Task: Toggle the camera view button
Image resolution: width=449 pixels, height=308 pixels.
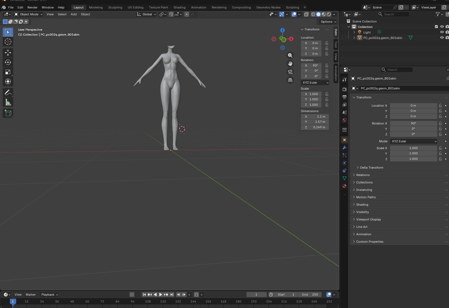Action: tap(290, 72)
